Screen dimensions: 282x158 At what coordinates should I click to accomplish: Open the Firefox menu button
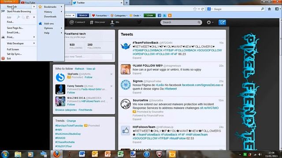tap(10, 1)
